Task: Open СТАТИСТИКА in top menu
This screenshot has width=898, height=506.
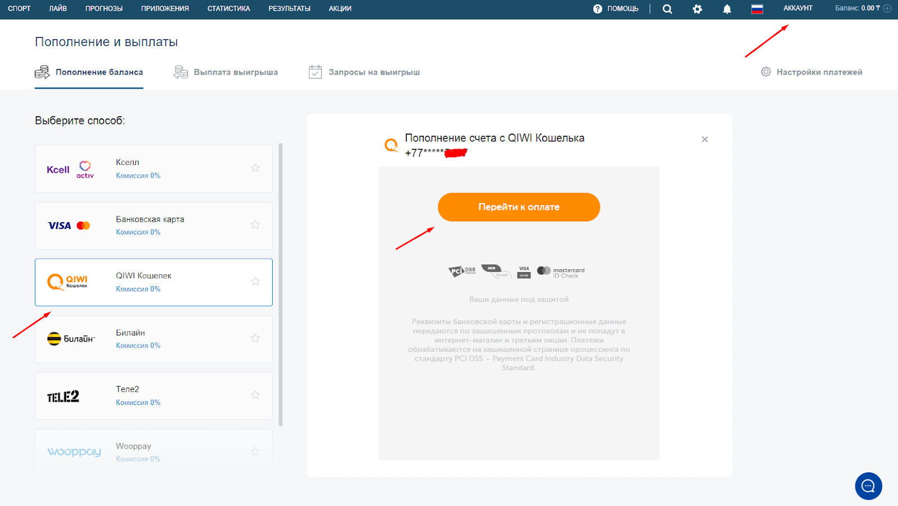Action: tap(228, 8)
